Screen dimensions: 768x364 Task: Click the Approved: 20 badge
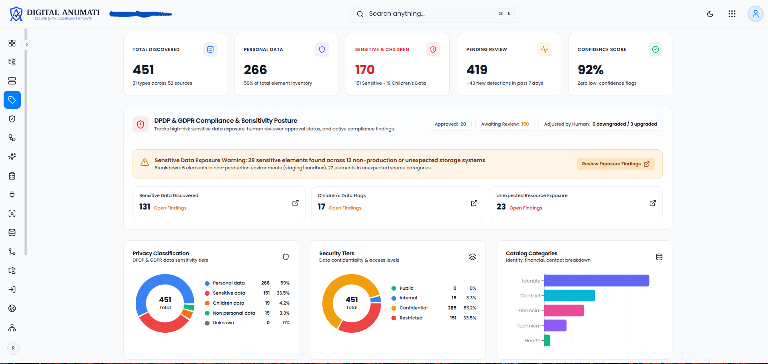(x=450, y=124)
